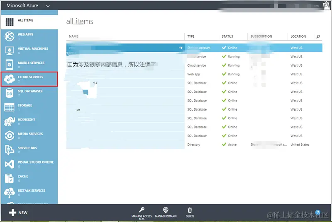Click the arrow on the selected Storage Account row
Viewport: 332px width, 222px height.
181,48
